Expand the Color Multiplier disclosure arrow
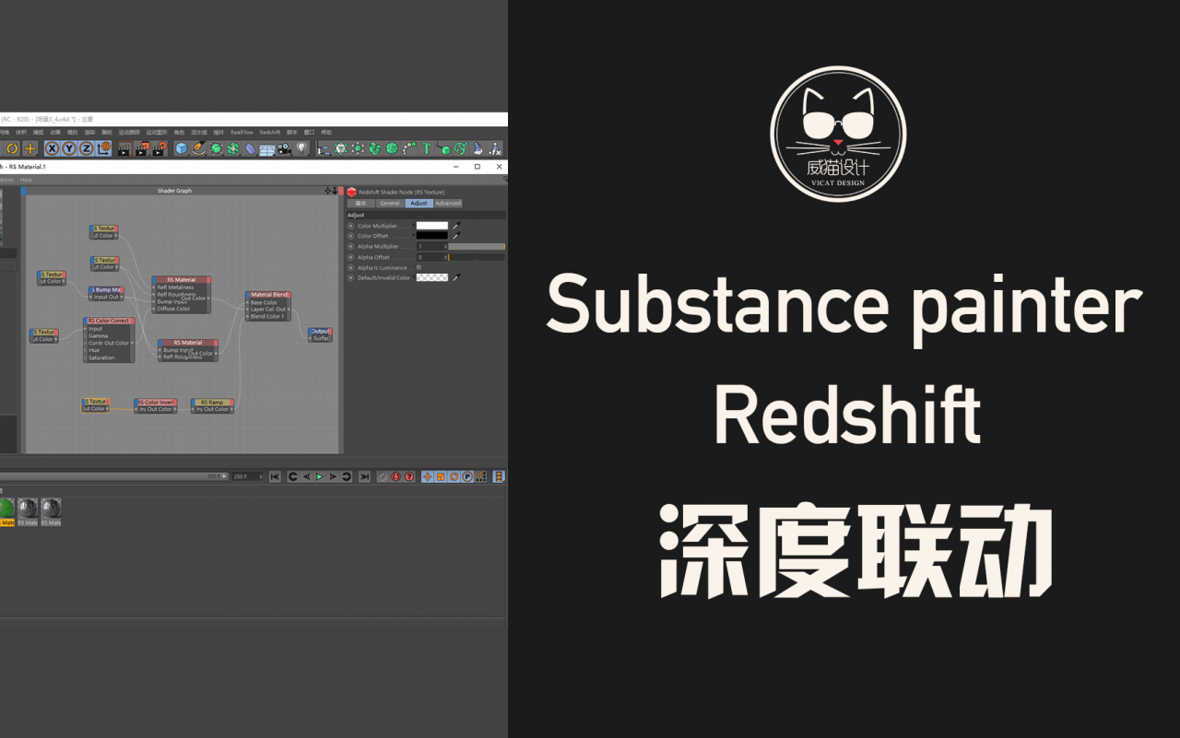Image resolution: width=1180 pixels, height=738 pixels. click(414, 225)
